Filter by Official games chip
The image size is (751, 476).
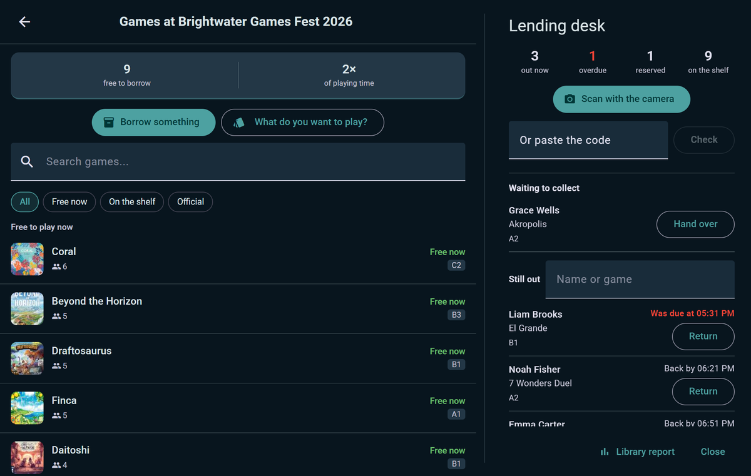190,201
